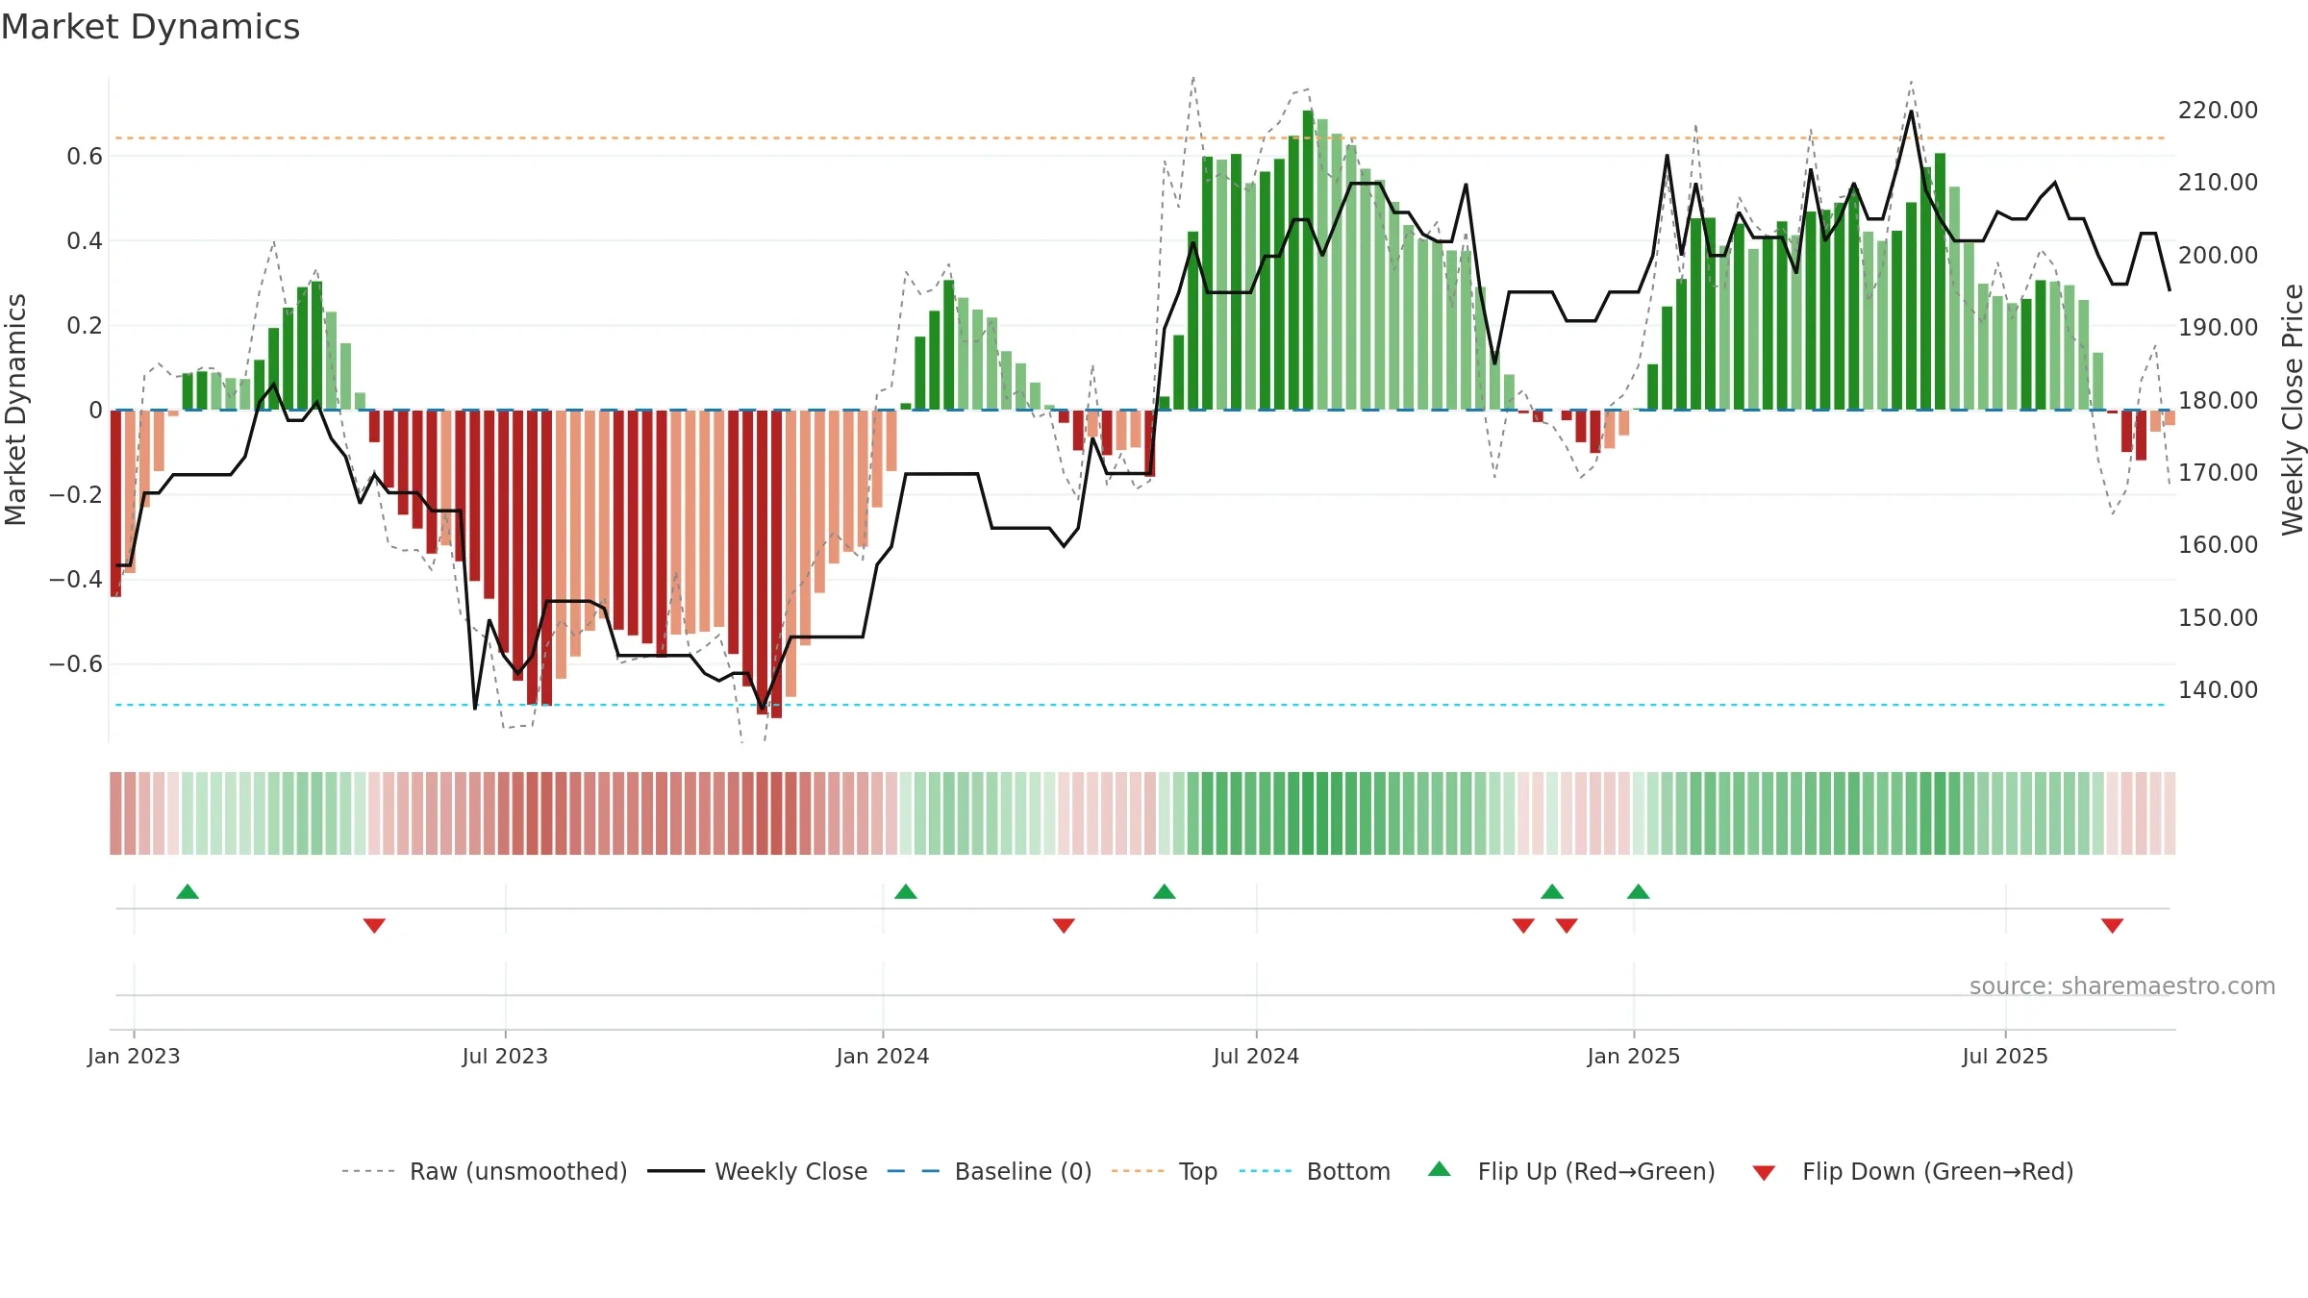Click the 140.00 price axis label

(2218, 689)
